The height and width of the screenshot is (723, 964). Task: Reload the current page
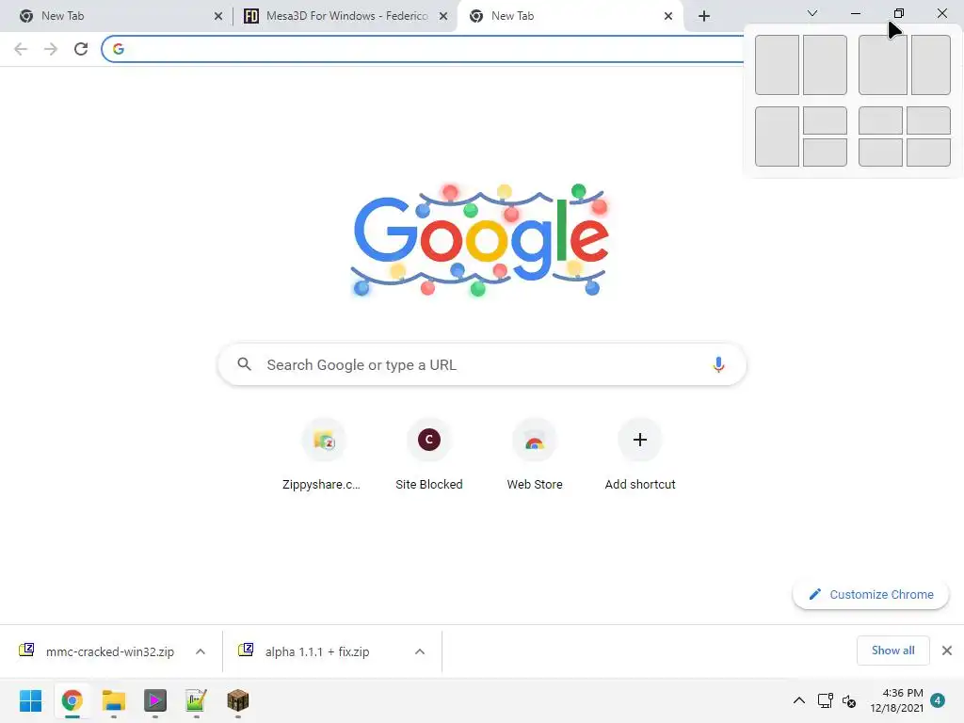tap(81, 49)
